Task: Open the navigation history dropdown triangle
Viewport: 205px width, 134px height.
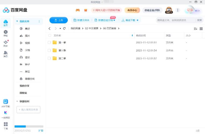Action: coord(60,29)
